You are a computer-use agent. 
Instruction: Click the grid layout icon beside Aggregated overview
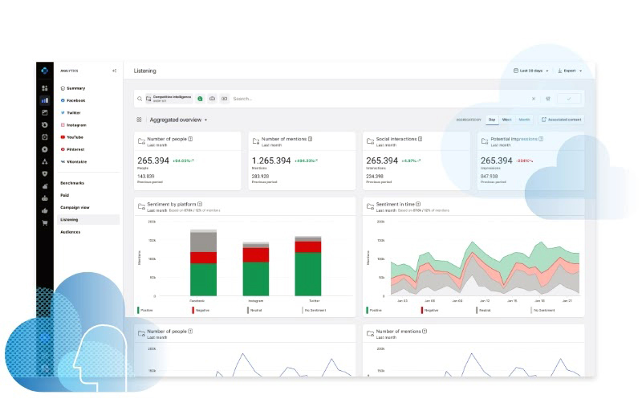139,120
